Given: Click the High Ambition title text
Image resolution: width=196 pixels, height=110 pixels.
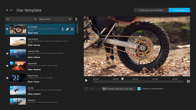Looking at the screenshot, I should pos(33,39).
